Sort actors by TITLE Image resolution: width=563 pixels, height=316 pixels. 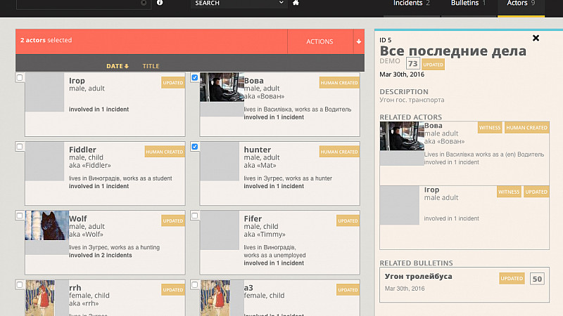pos(151,66)
